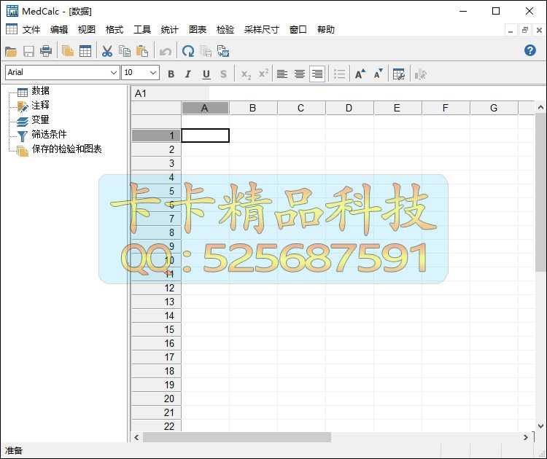This screenshot has width=547, height=459.
Task: Click the vertical scrollbar down arrow
Action: 540,426
